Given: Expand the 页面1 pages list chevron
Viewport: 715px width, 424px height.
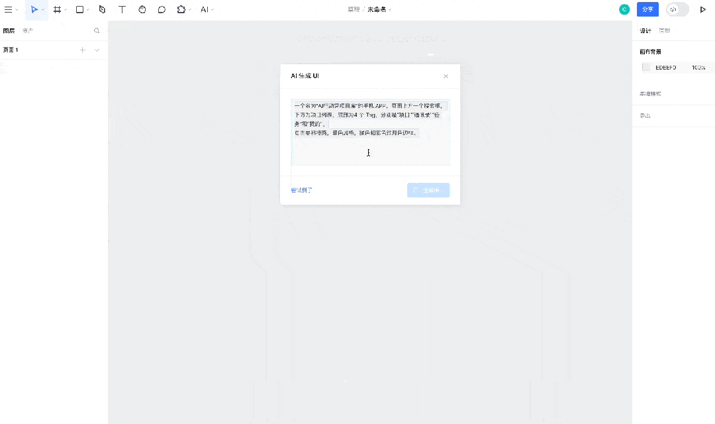Looking at the screenshot, I should pyautogui.click(x=97, y=49).
